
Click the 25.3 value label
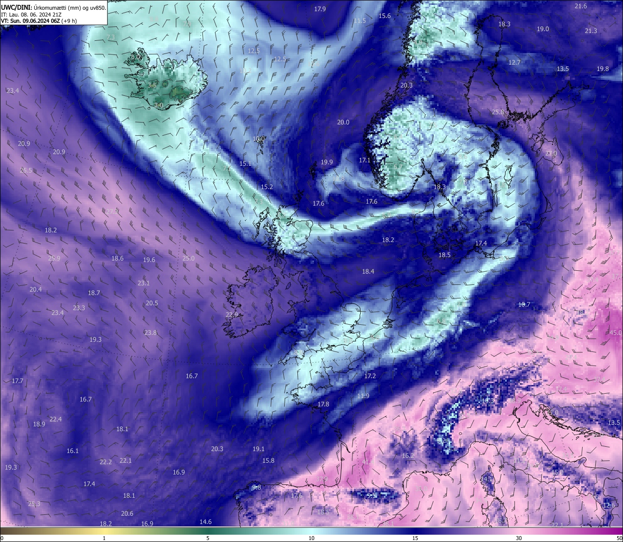pos(34,504)
